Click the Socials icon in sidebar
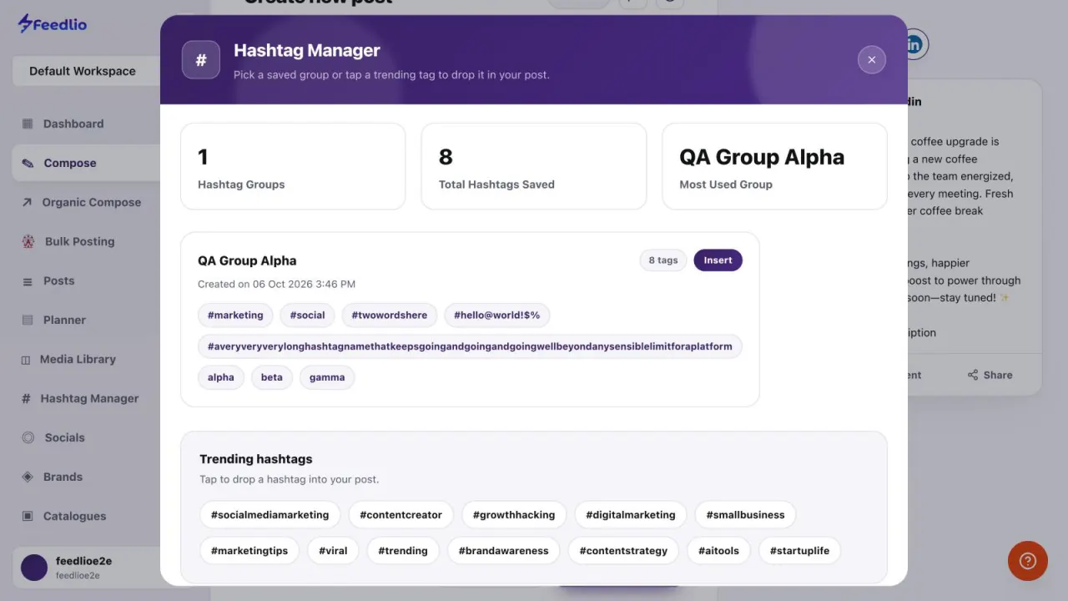Image resolution: width=1068 pixels, height=601 pixels. point(28,437)
